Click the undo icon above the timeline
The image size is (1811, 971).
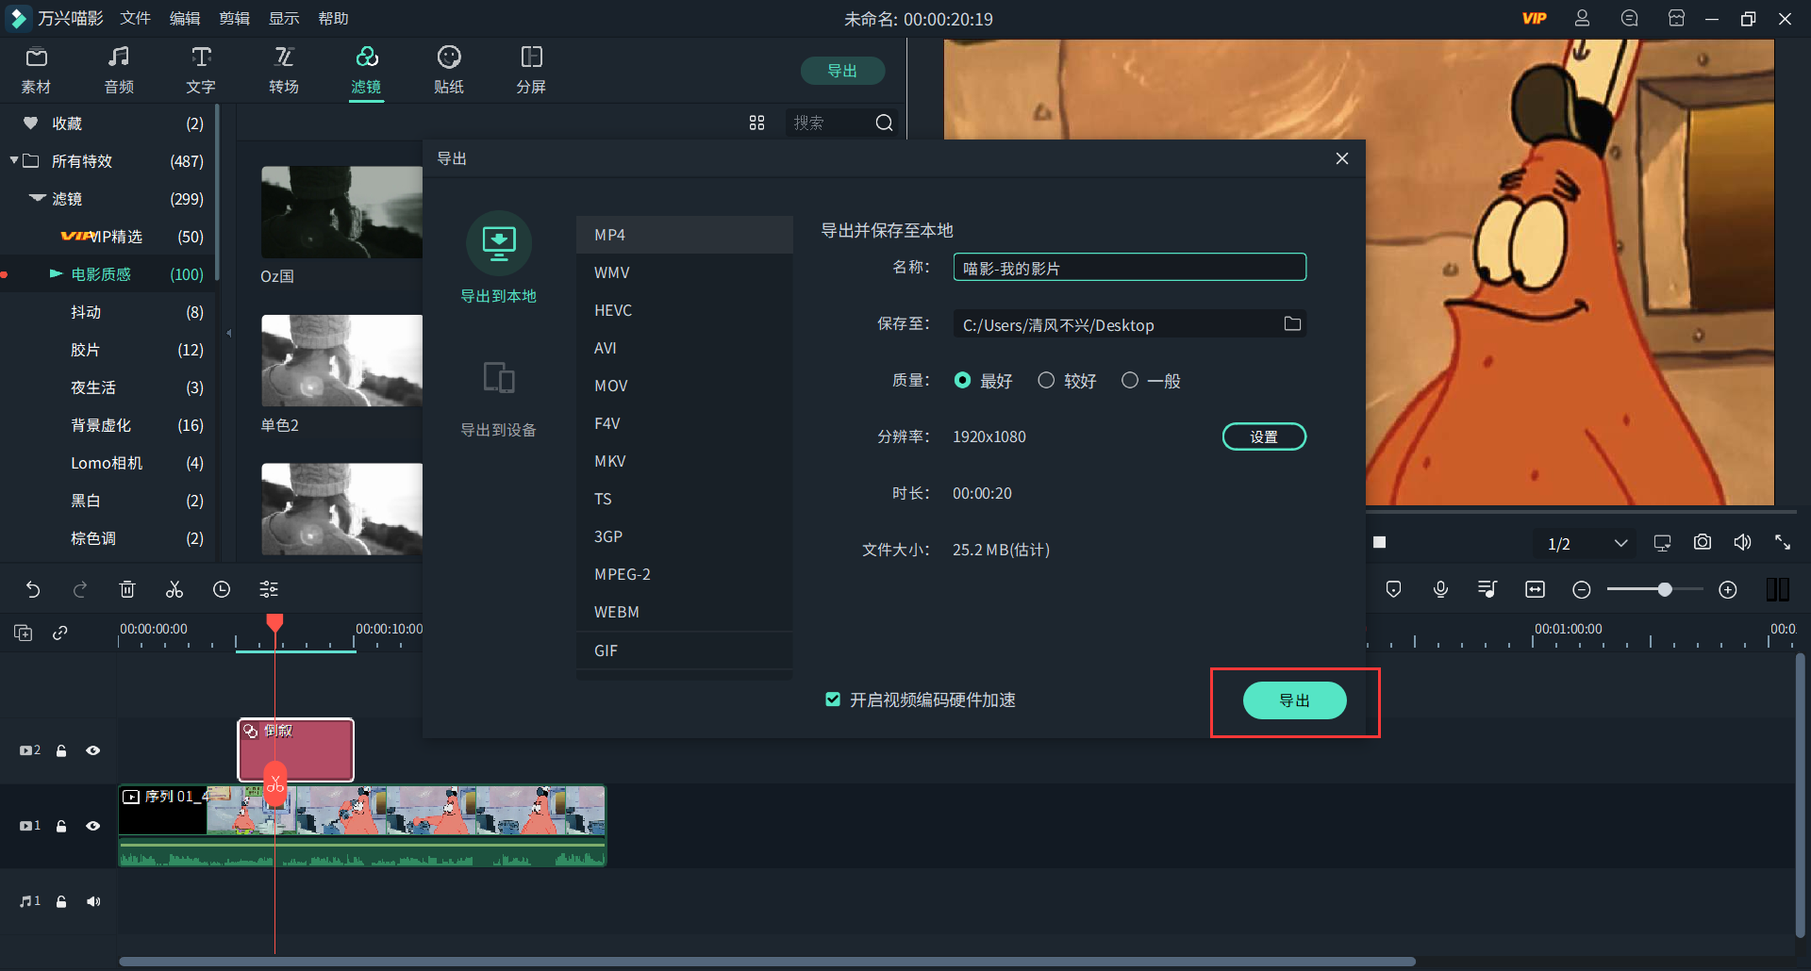pos(33,588)
